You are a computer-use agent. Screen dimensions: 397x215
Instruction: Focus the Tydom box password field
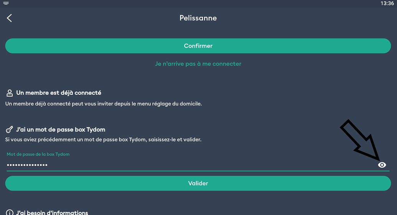pyautogui.click(x=192, y=165)
